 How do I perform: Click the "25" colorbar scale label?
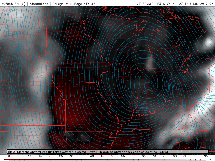pos(61,156)
